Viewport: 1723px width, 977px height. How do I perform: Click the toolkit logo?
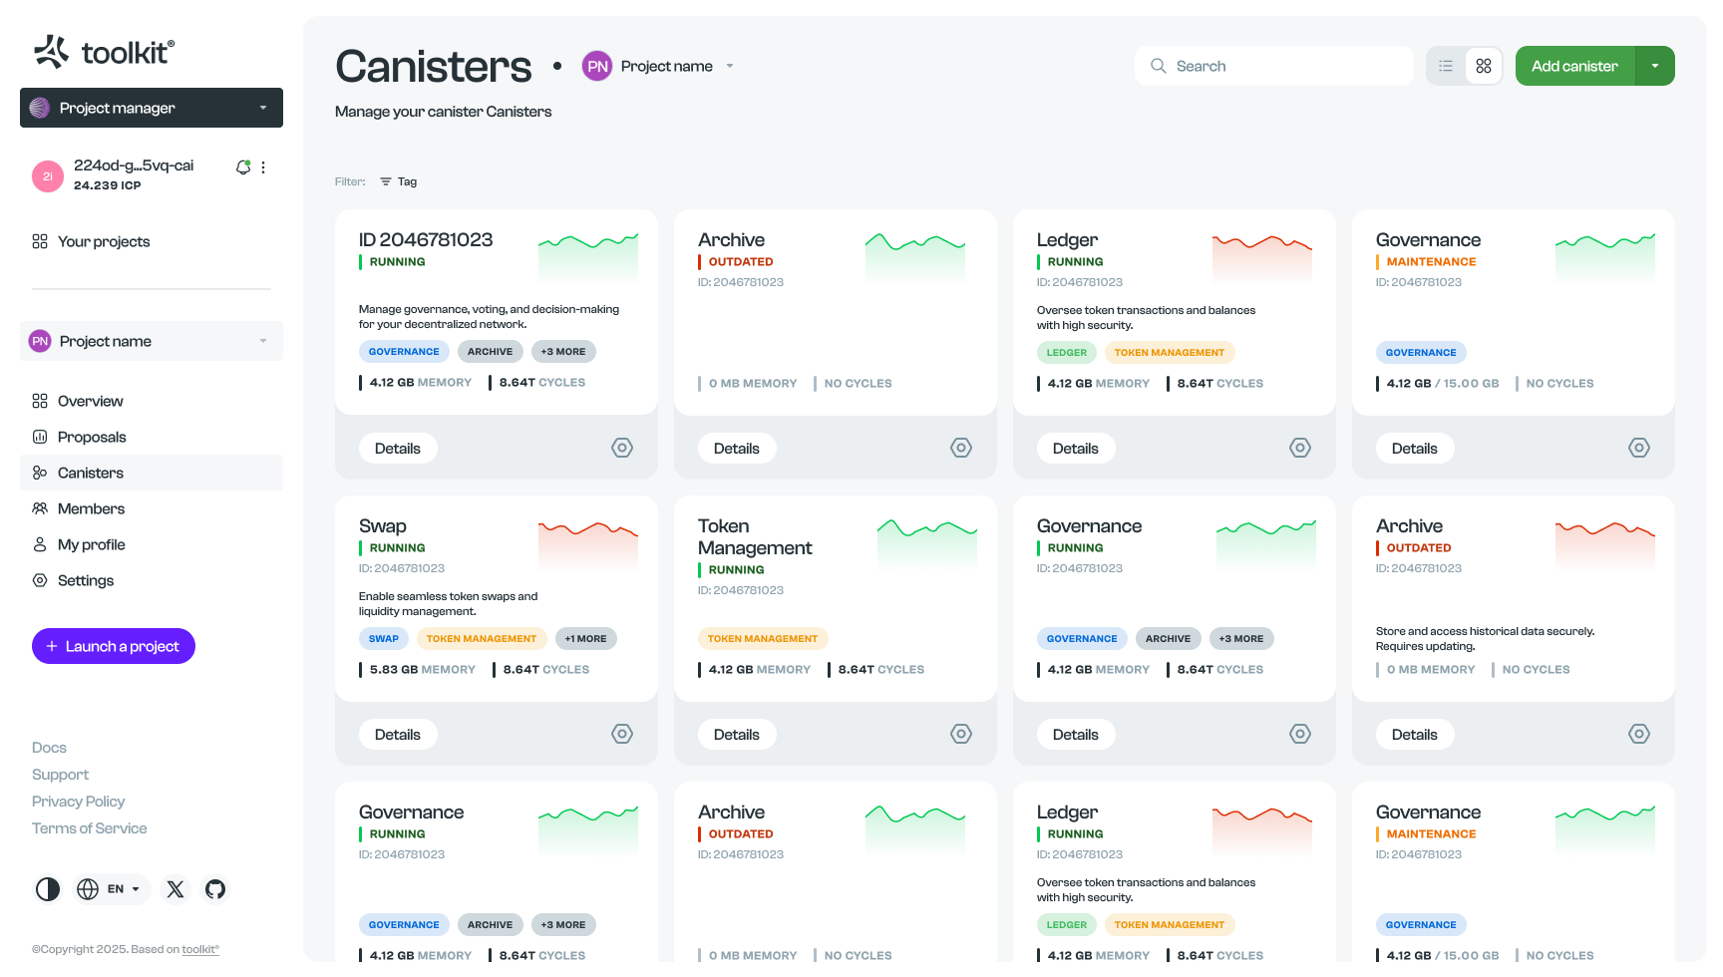pyautogui.click(x=105, y=51)
